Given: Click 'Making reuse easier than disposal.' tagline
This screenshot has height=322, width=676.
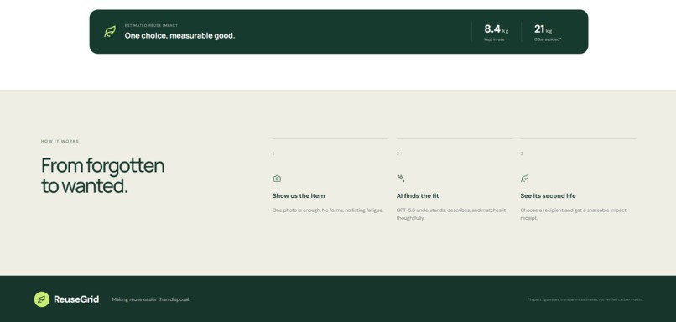Looking at the screenshot, I should (151, 299).
